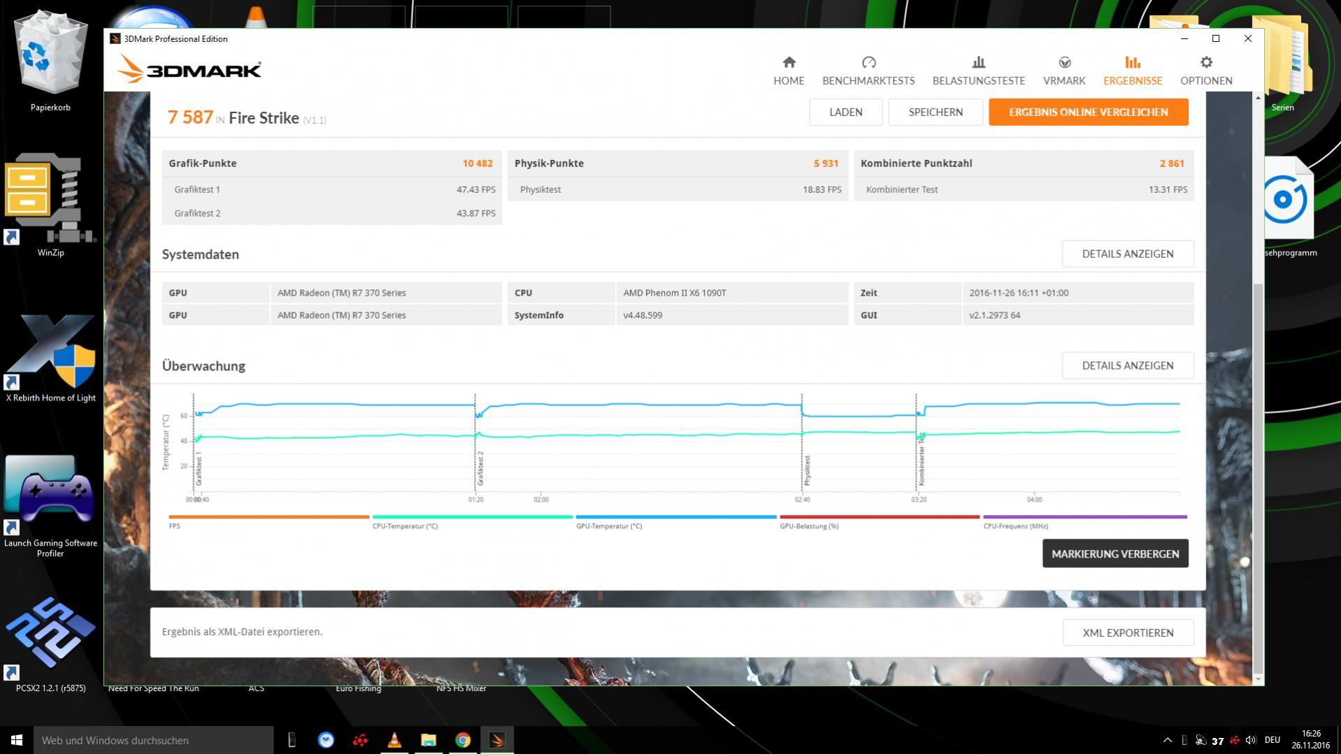
Task: Open File Explorer from taskbar
Action: (x=429, y=740)
